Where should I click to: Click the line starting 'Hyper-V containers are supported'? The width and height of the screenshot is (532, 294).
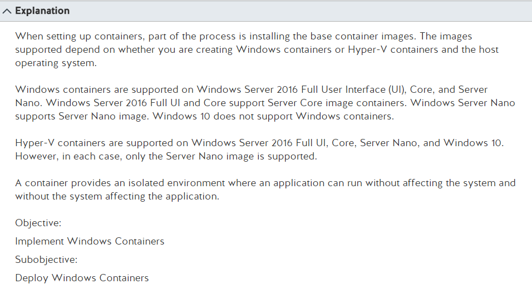(259, 143)
